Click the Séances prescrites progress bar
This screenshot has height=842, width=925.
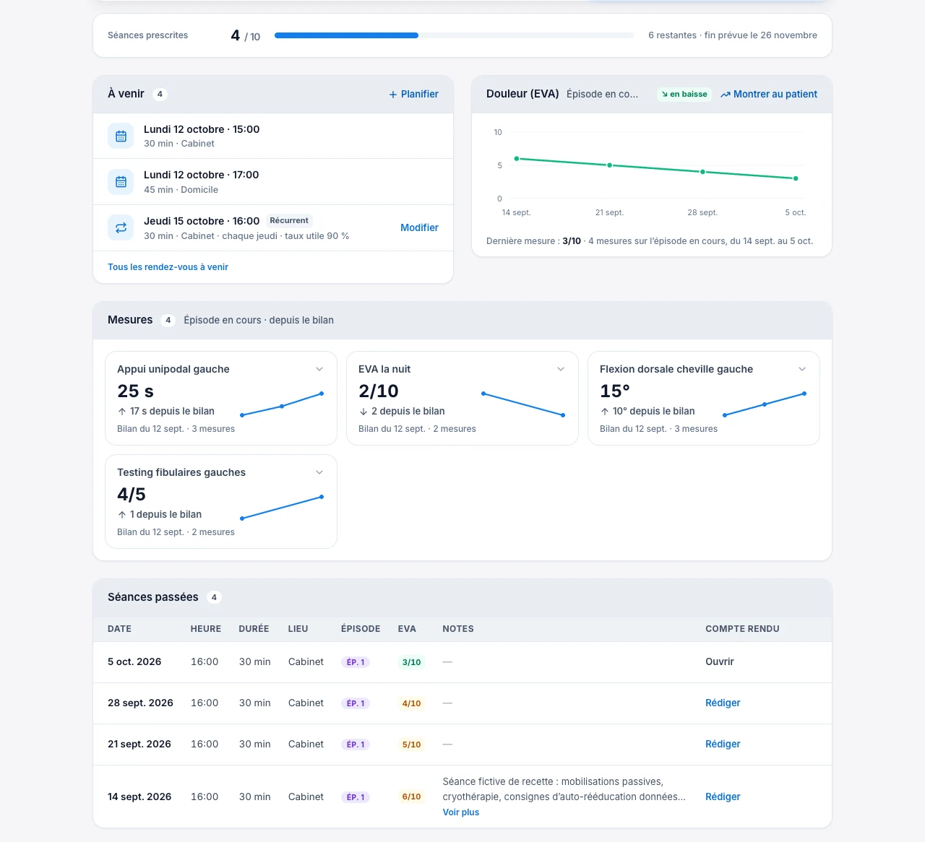coord(454,35)
